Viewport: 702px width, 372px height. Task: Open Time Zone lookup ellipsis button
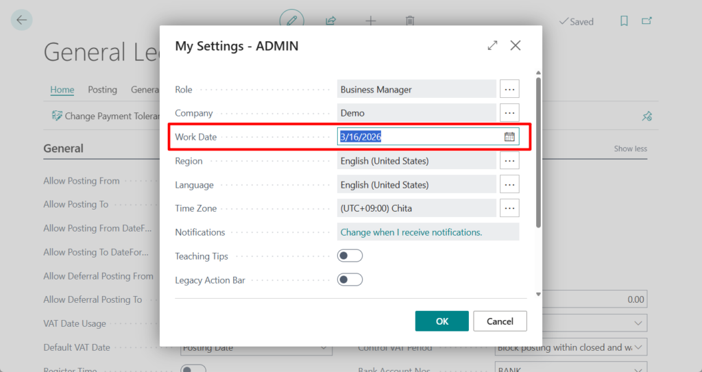(509, 208)
